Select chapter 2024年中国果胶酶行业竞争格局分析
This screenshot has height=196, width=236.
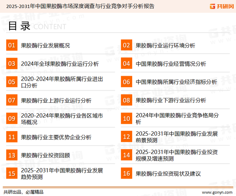pyautogui.click(x=177, y=119)
